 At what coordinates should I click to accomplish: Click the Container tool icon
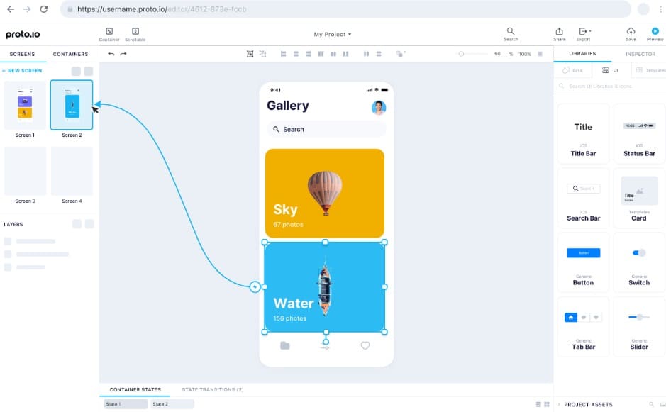(x=109, y=31)
